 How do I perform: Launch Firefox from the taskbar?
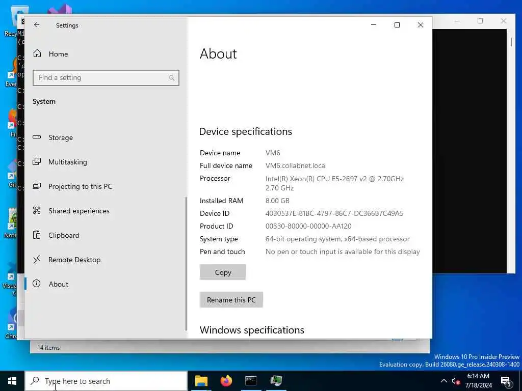point(226,381)
